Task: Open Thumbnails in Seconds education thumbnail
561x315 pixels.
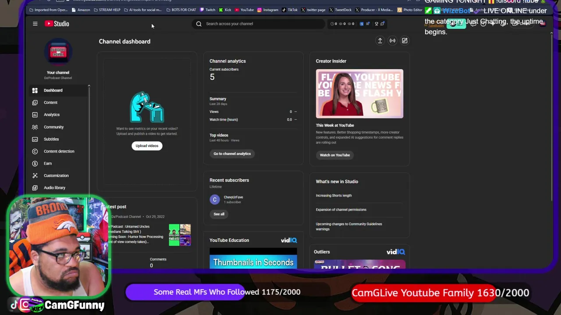Action: 253,258
